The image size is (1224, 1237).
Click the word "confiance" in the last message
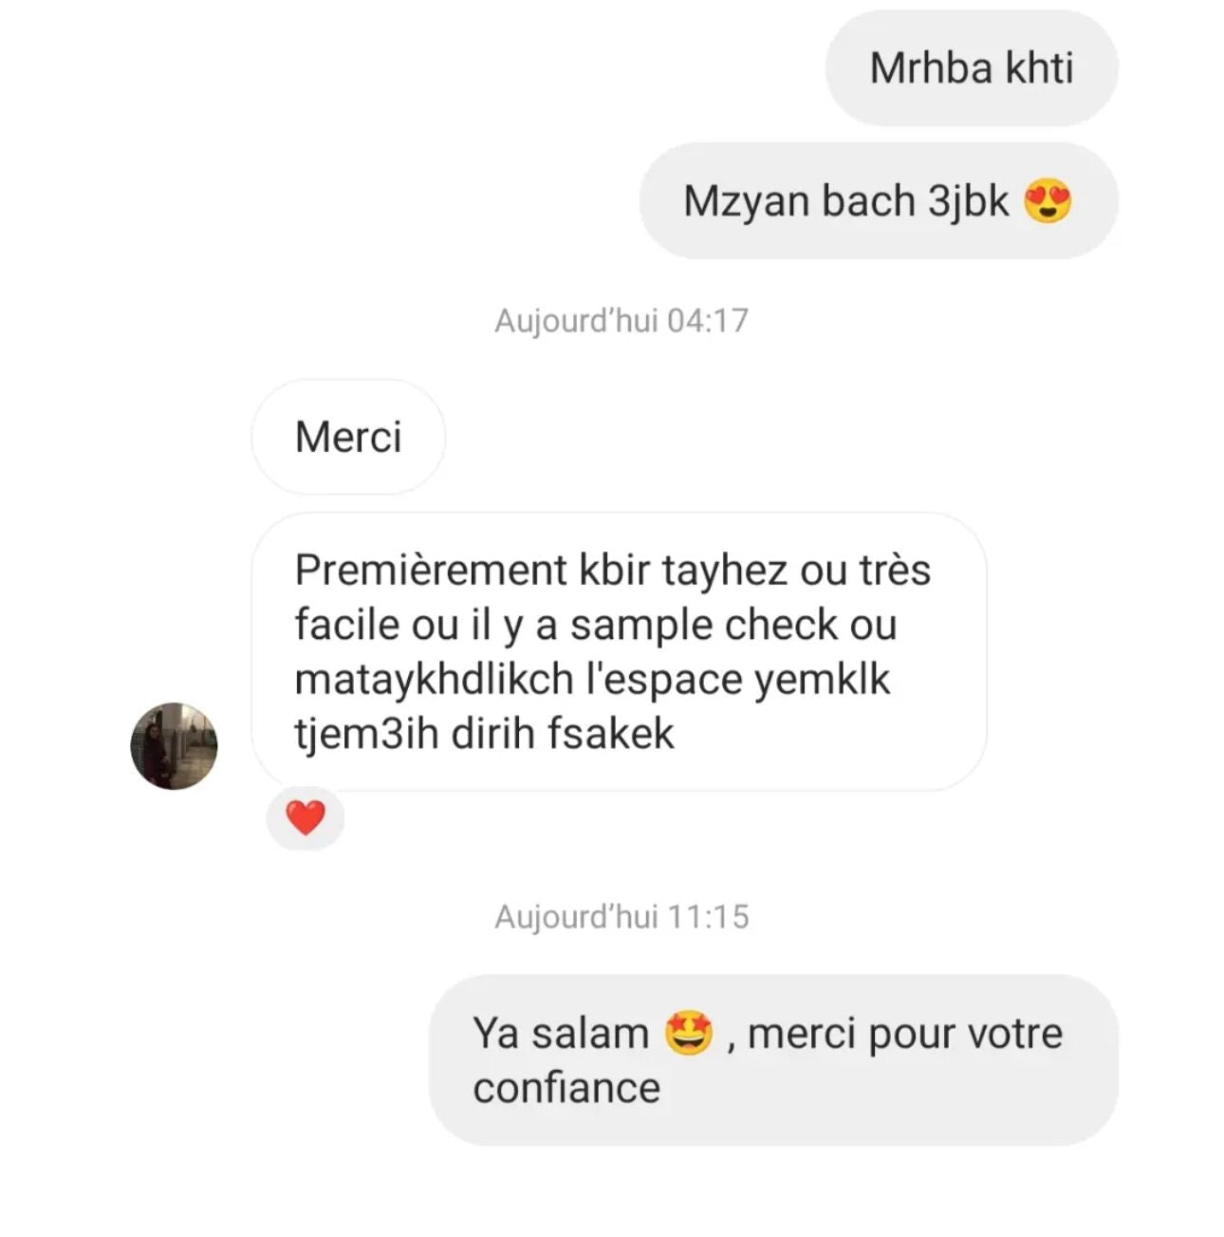[566, 1088]
